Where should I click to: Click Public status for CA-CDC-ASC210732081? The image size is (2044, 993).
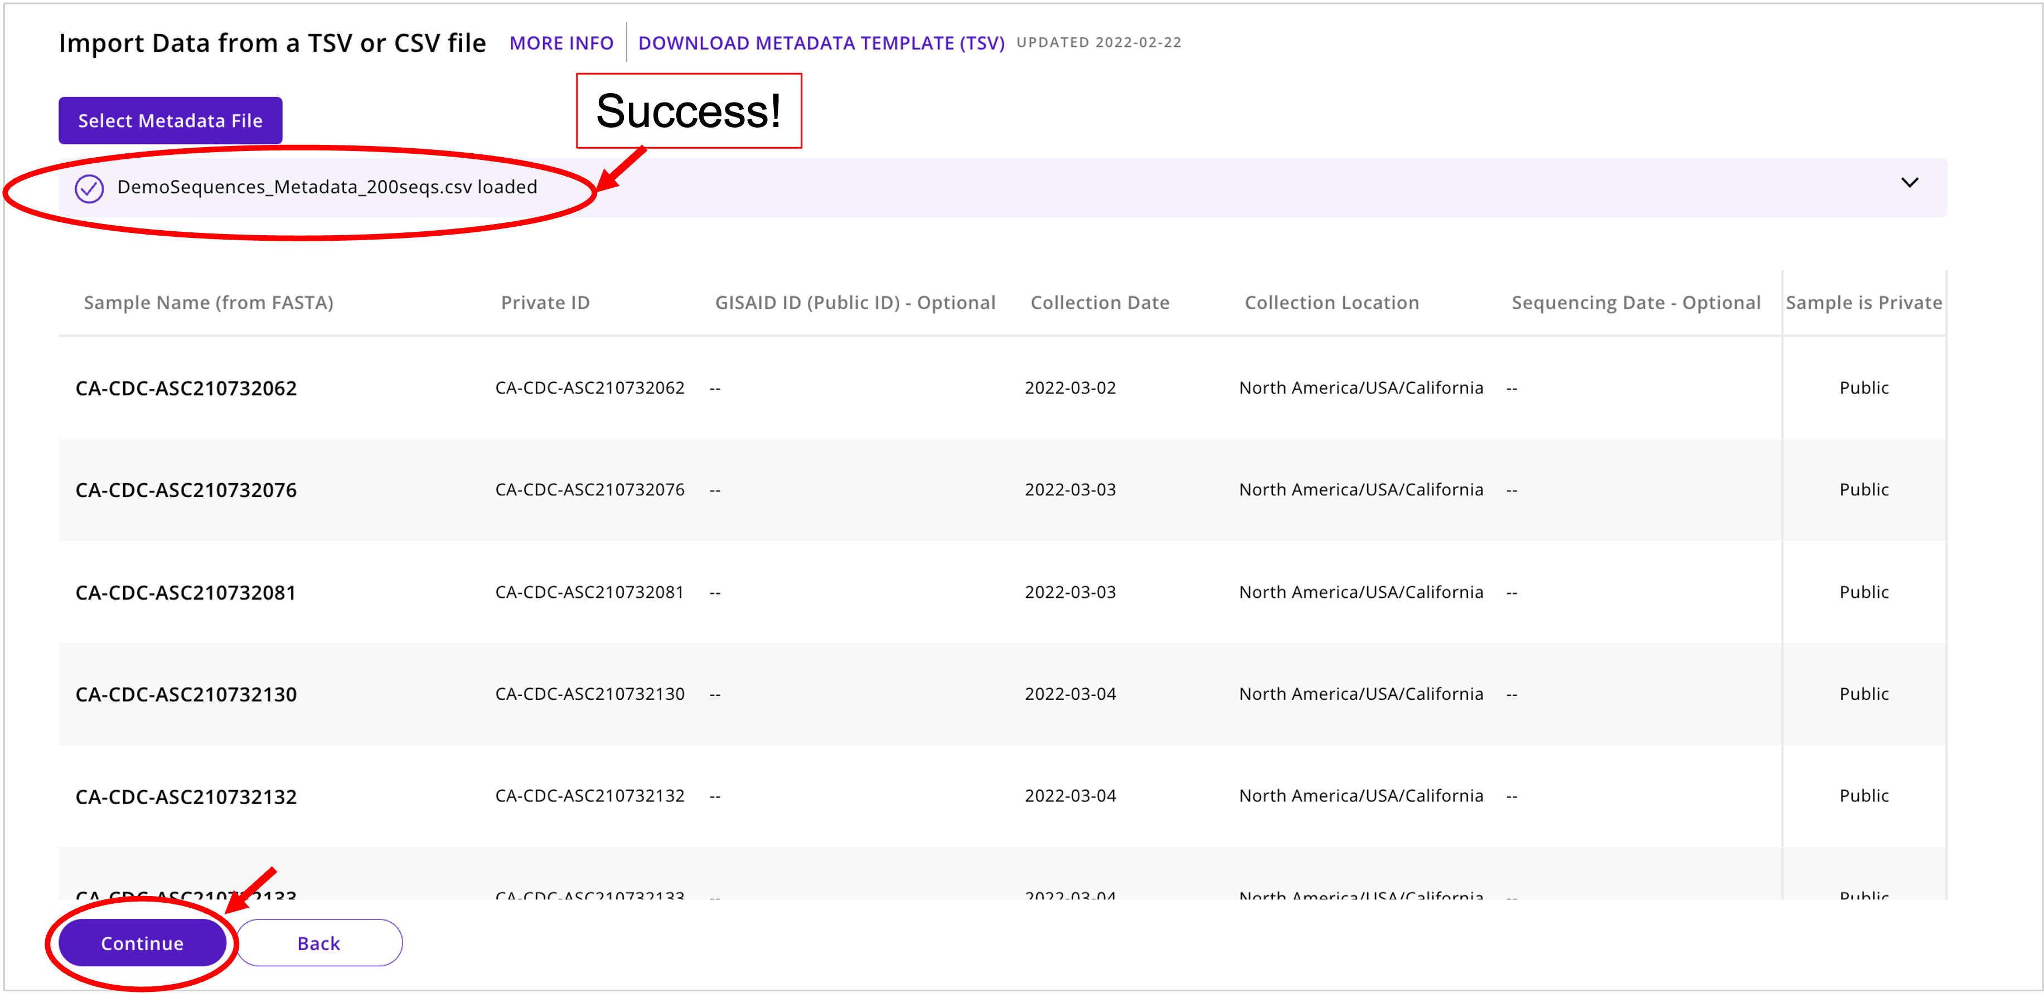tap(1864, 592)
